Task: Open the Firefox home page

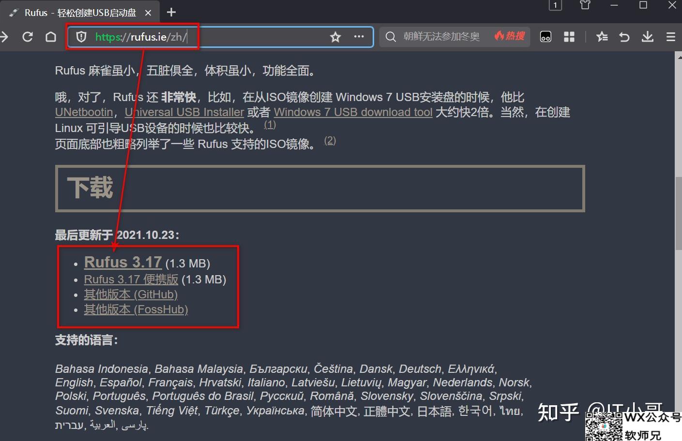Action: click(x=51, y=36)
